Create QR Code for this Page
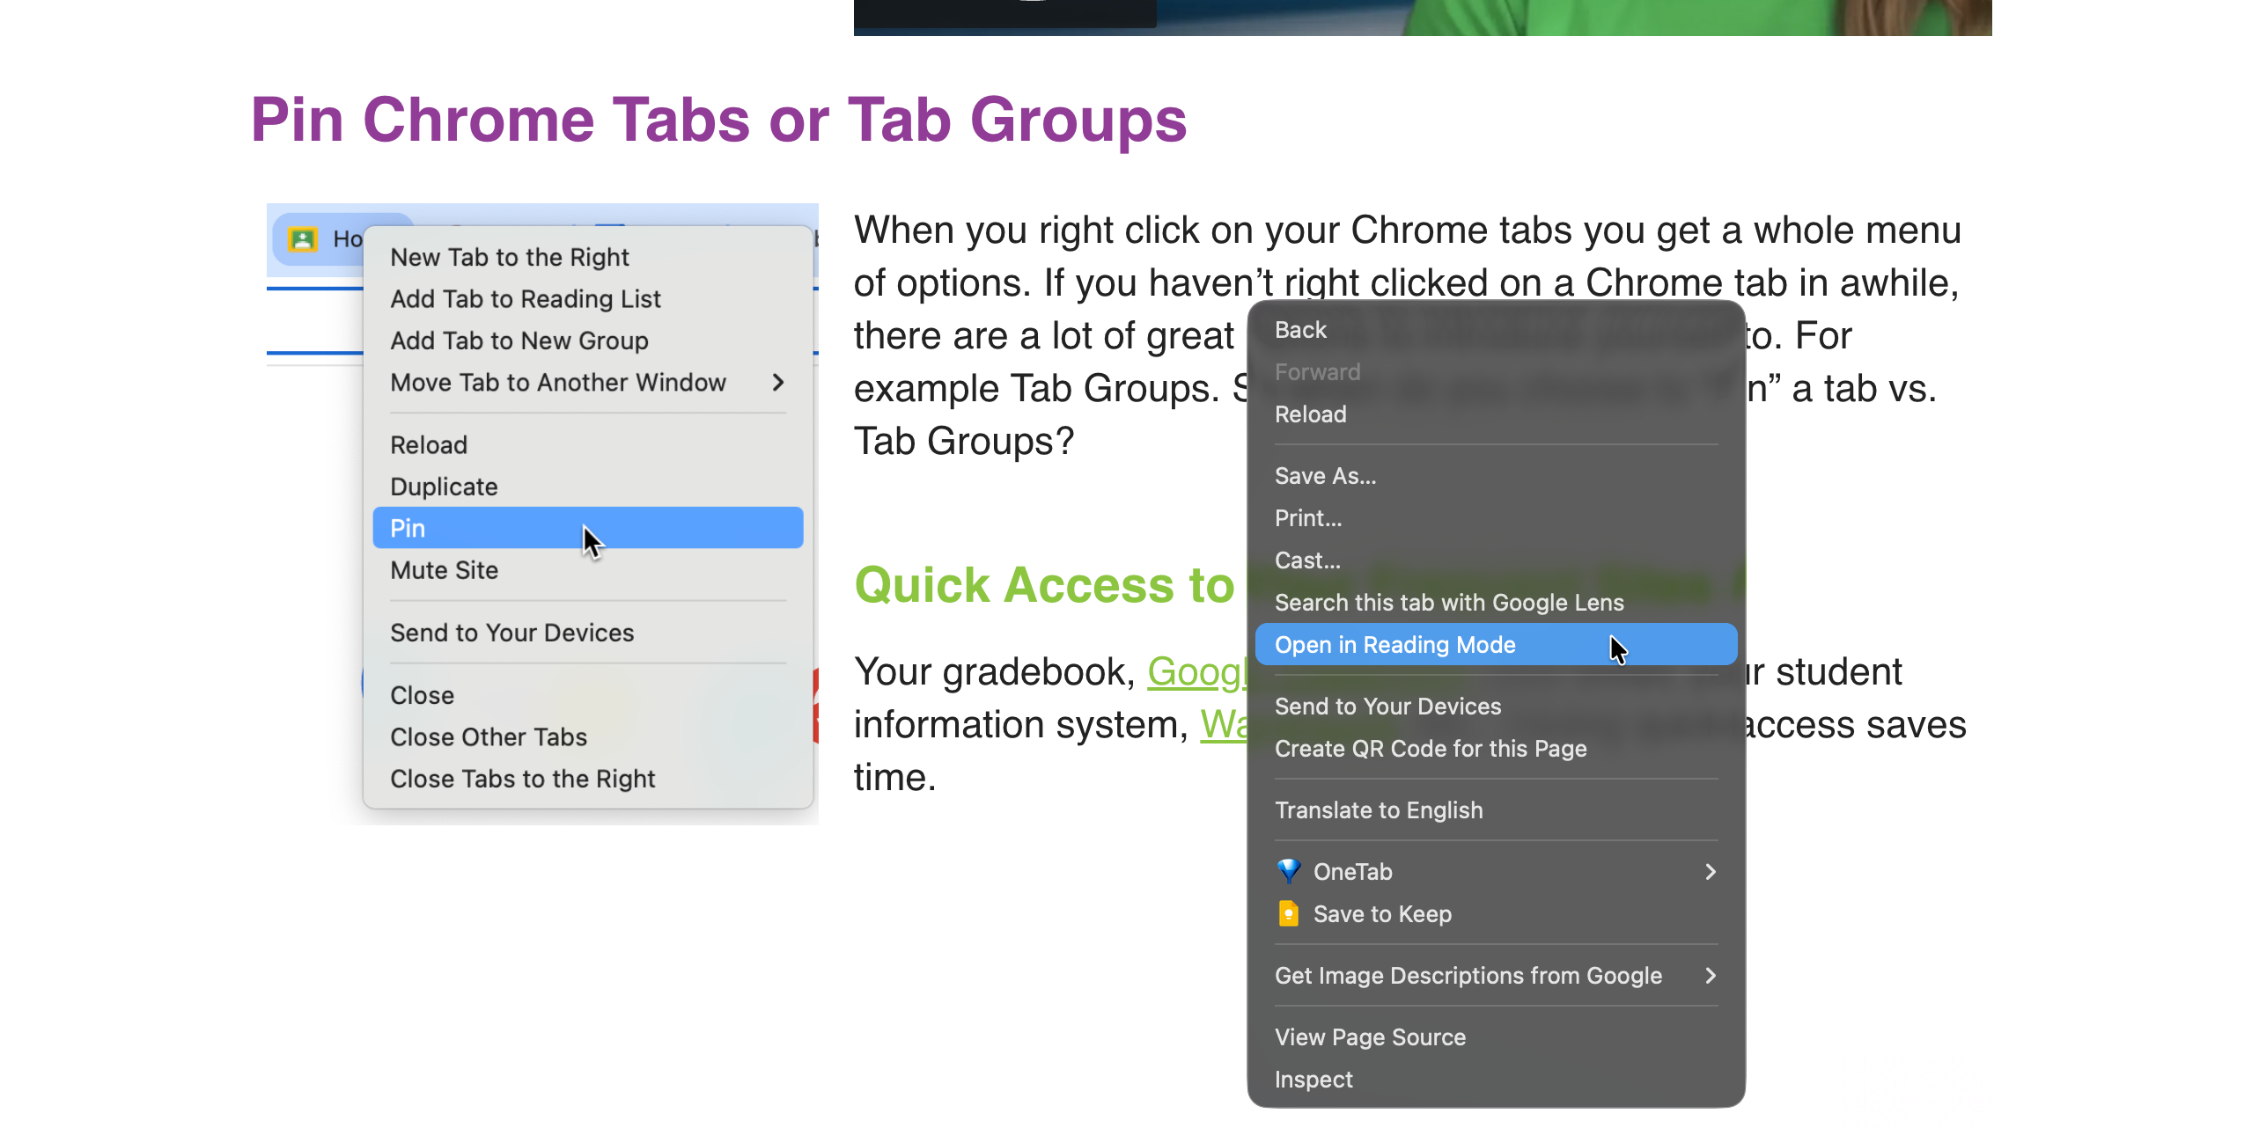 click(x=1430, y=749)
